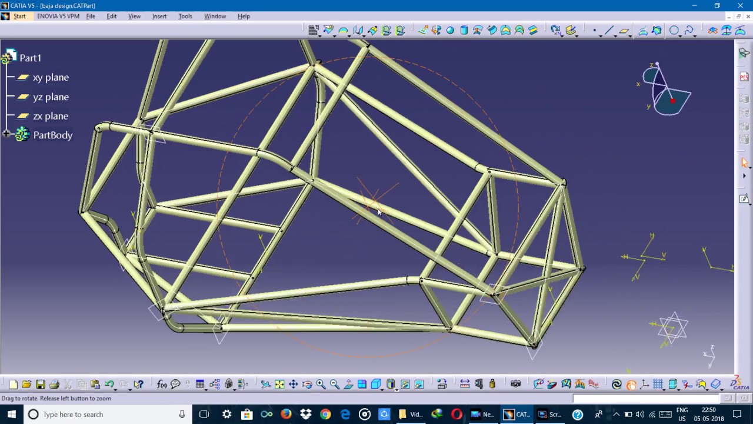This screenshot has height=424, width=753.
Task: Open dropdown arrow beside Line tool
Action: [615, 35]
